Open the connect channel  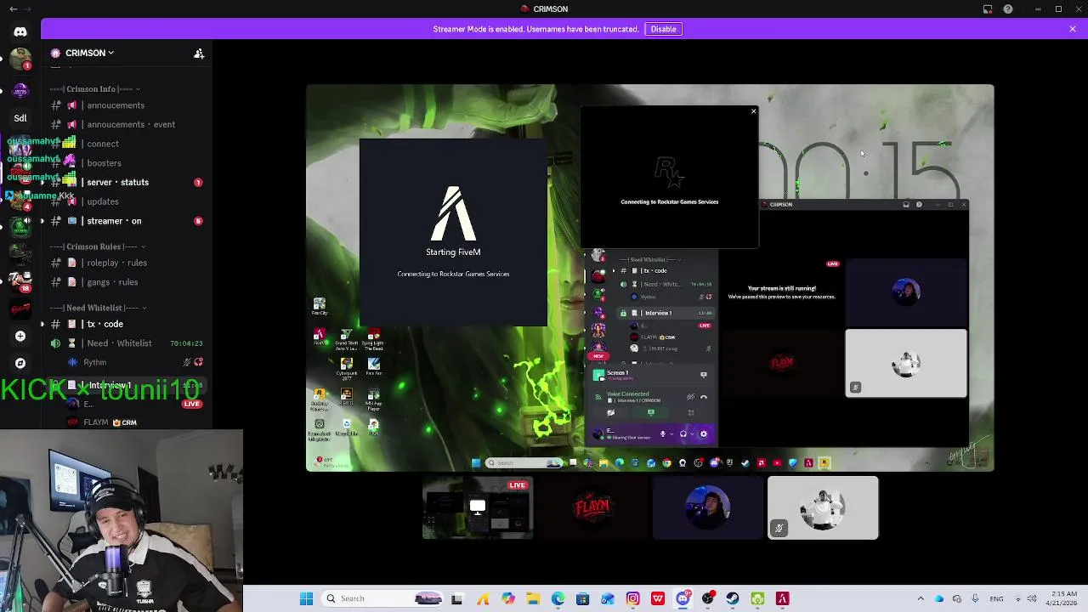[x=127, y=144]
